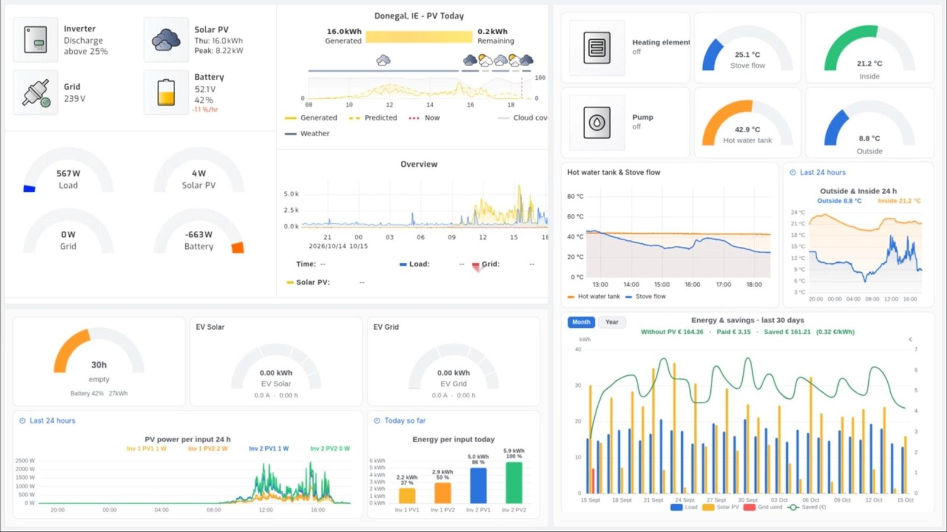
Task: Toggle Weather series in PV legend
Action: 307,133
